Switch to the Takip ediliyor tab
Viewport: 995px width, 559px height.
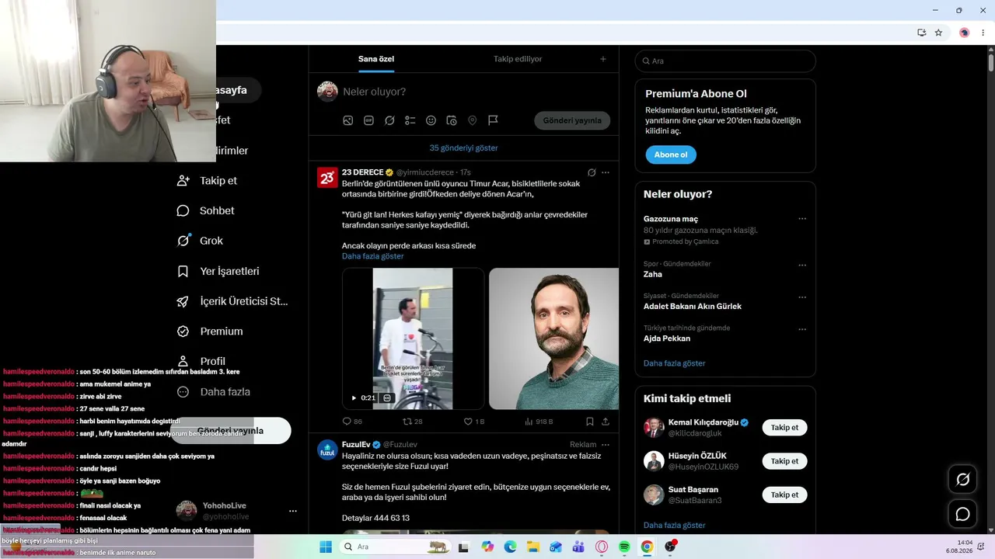tap(518, 59)
